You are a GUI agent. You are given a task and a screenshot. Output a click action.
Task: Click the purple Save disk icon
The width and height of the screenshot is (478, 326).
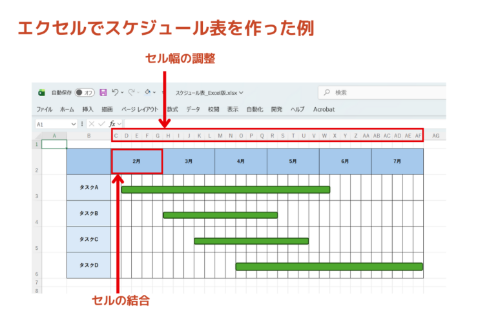pyautogui.click(x=103, y=92)
